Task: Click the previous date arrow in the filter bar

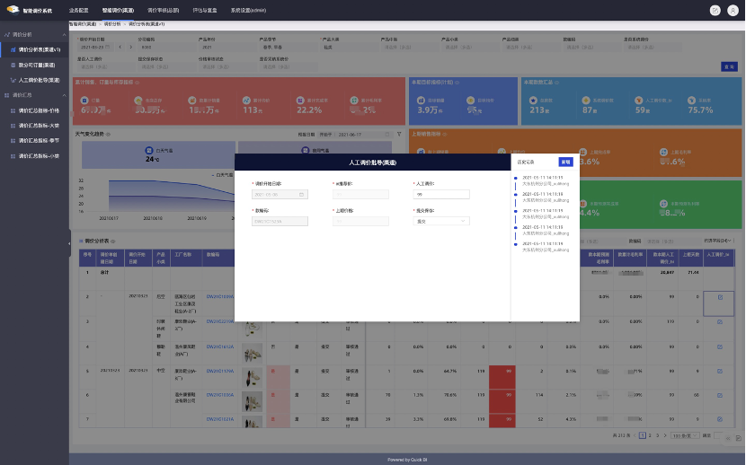Action: click(x=120, y=47)
